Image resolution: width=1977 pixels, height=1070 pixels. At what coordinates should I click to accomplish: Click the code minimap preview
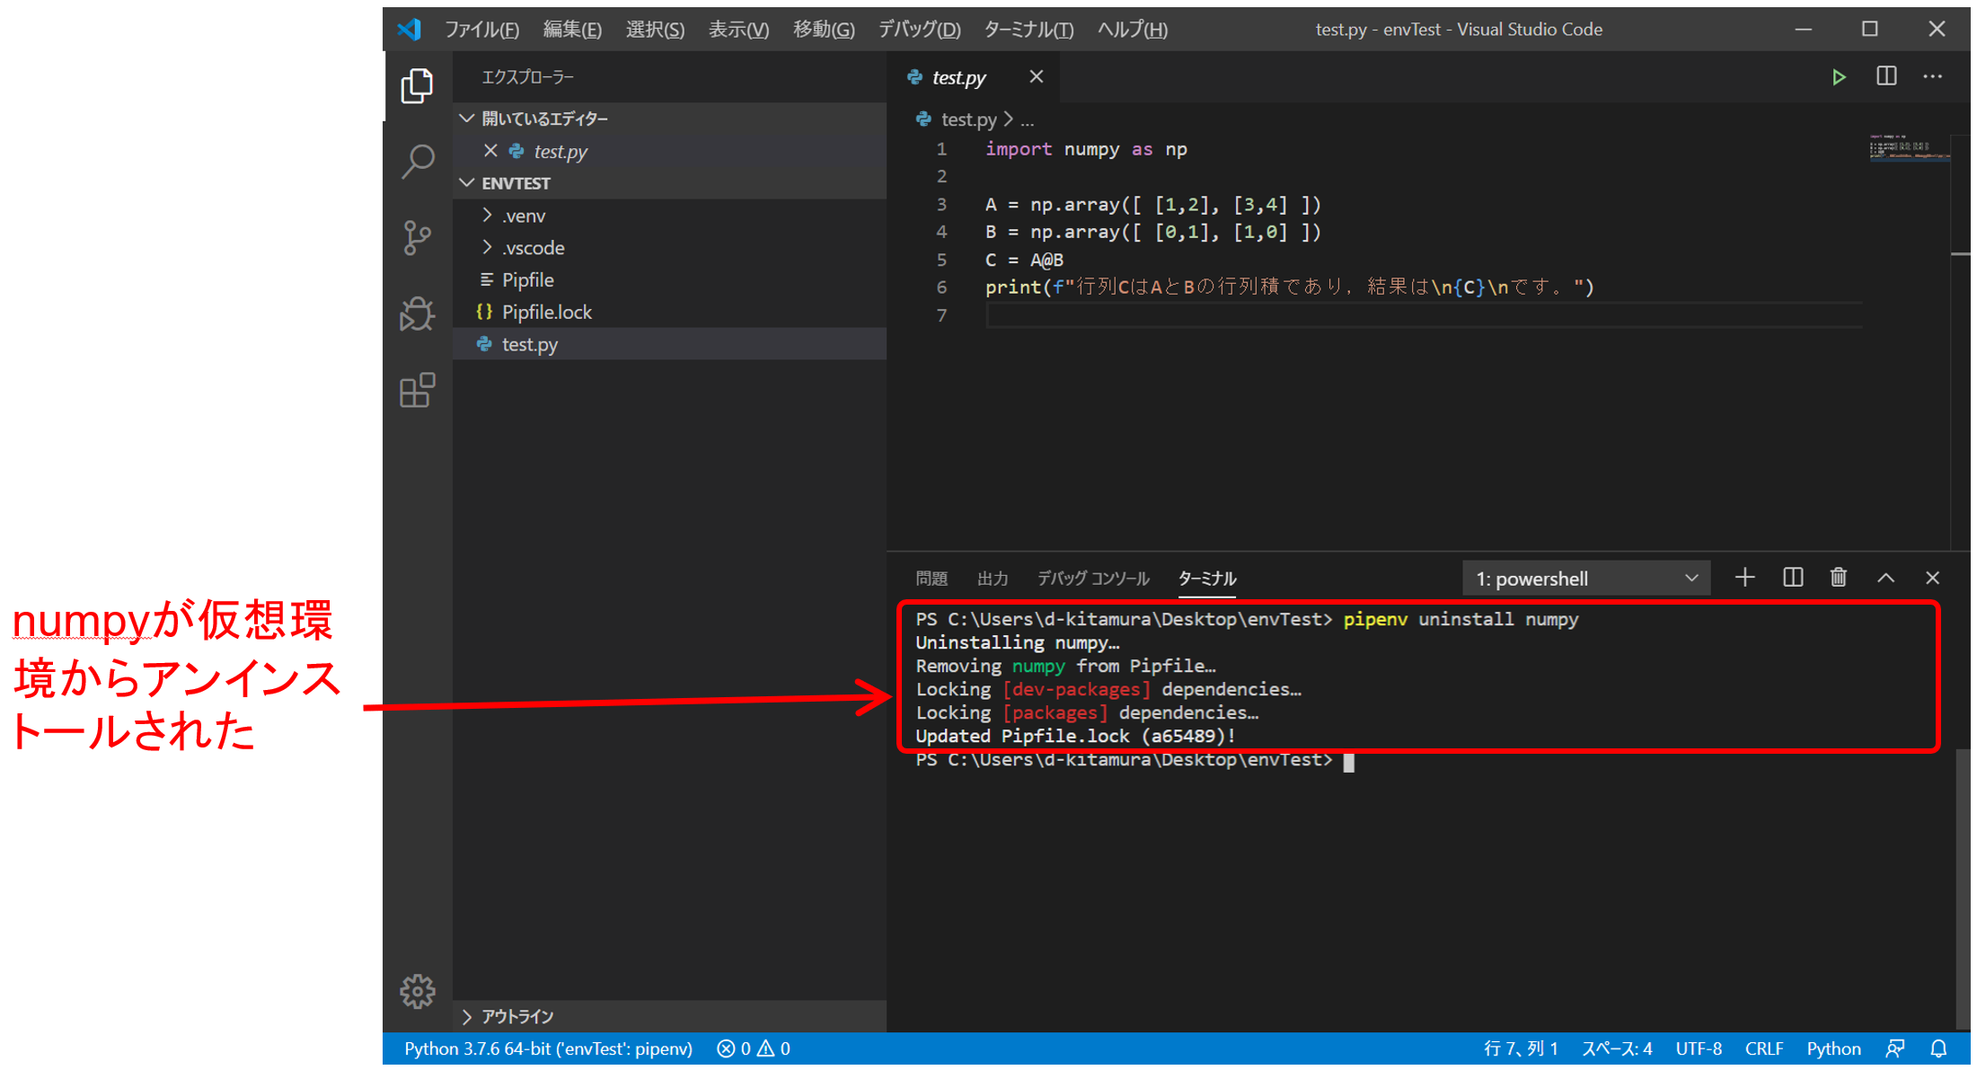(1909, 147)
